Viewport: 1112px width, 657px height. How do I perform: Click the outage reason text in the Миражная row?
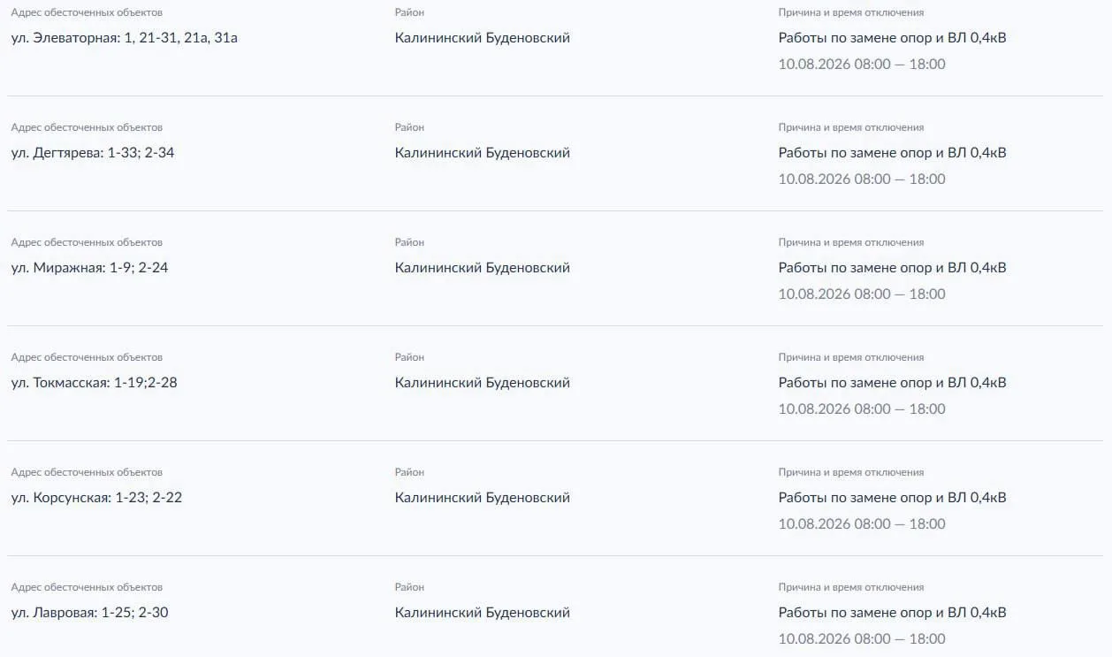click(893, 268)
